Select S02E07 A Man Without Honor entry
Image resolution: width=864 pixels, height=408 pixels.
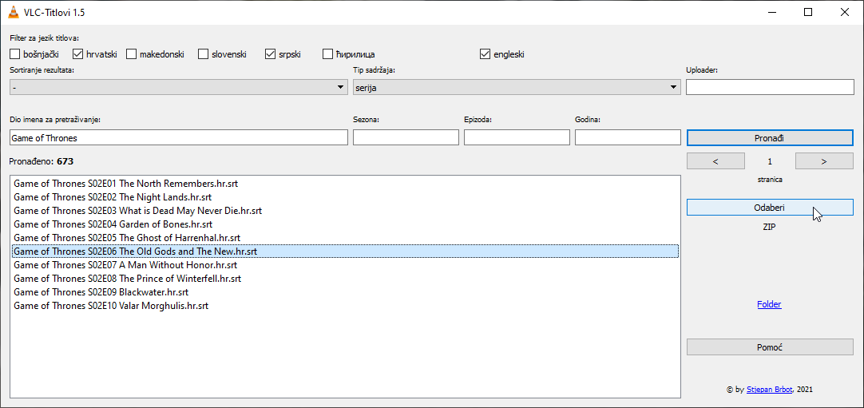coord(345,265)
